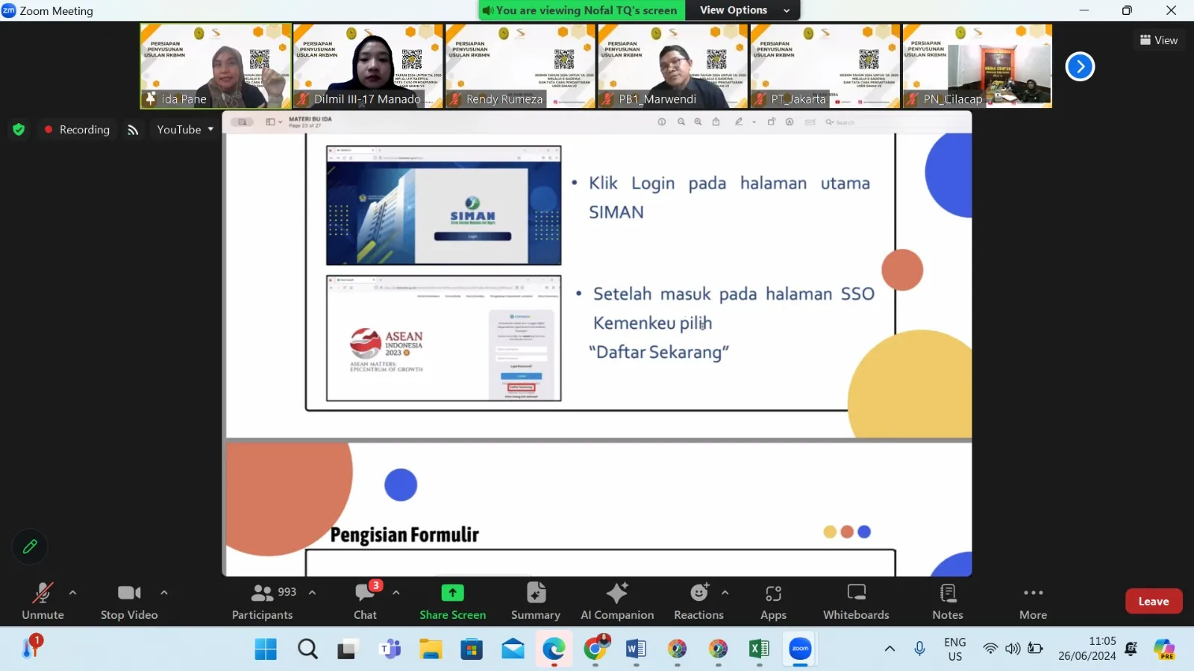
Task: Click zoom out magnifier in shared document toolbar
Action: (681, 122)
